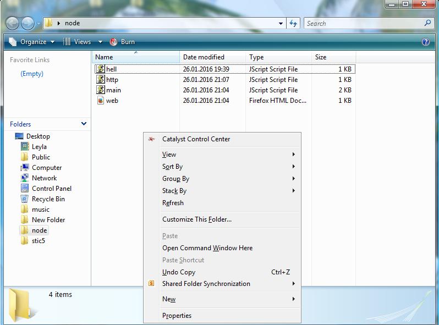
Task: Choose Refresh in the context menu
Action: coord(222,203)
